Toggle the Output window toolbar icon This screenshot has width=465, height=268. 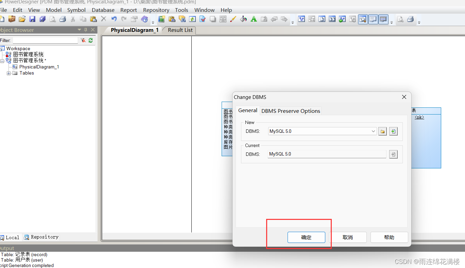point(373,19)
